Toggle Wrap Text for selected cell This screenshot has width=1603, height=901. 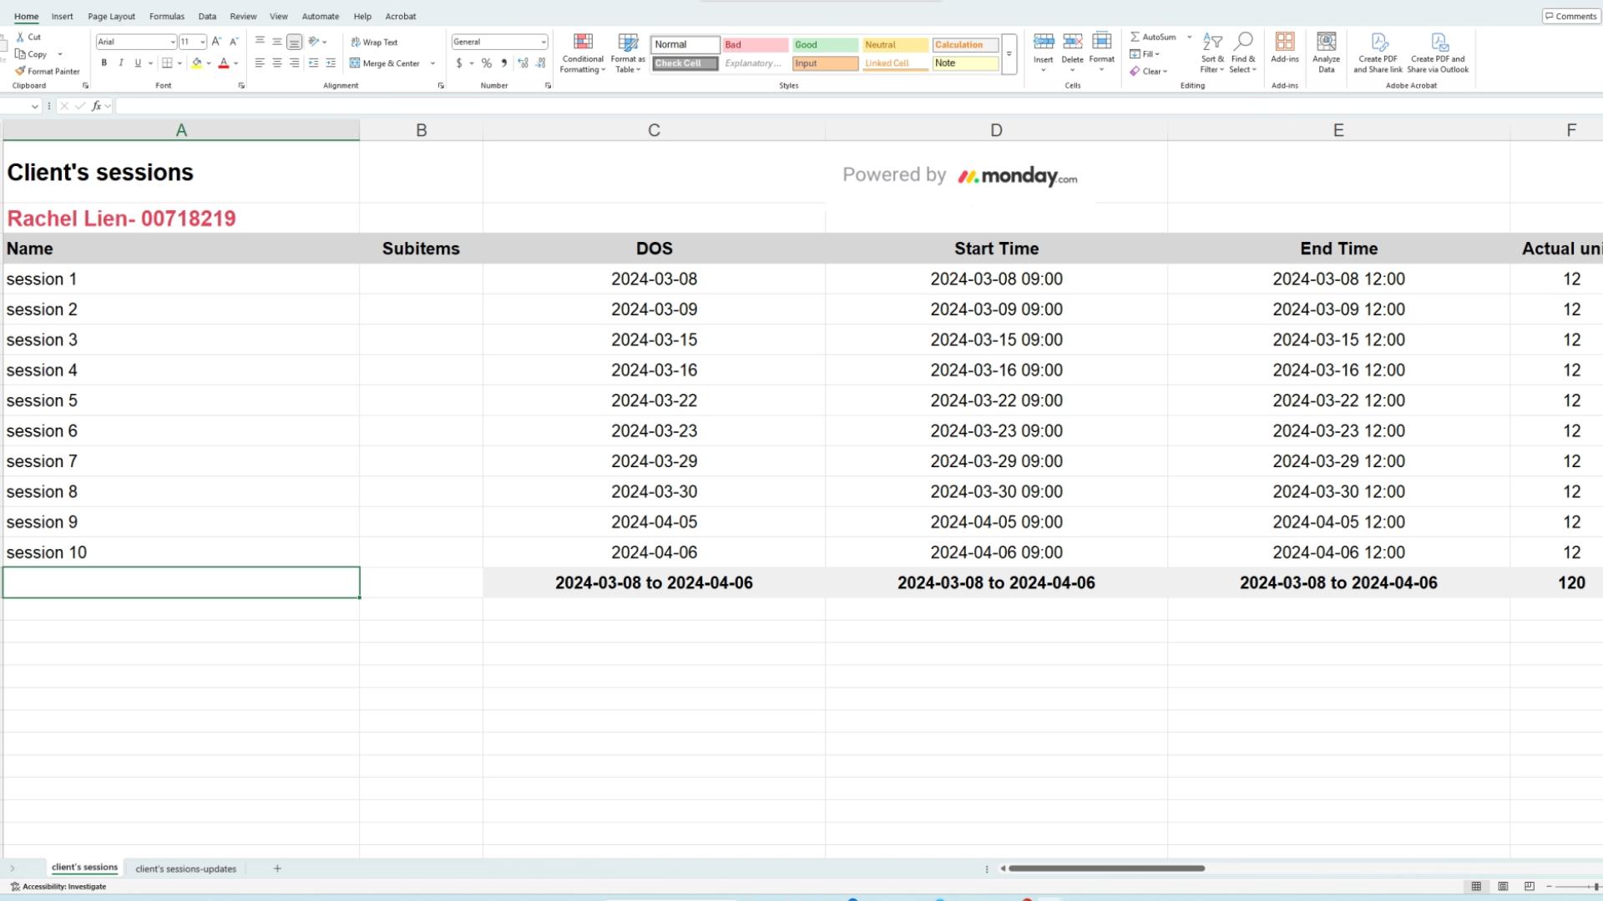pyautogui.click(x=374, y=42)
